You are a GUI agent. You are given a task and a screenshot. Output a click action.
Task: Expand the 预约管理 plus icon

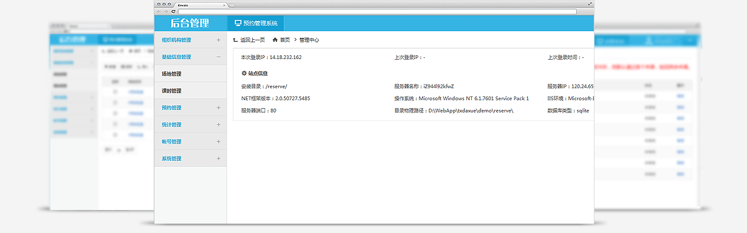pos(218,107)
